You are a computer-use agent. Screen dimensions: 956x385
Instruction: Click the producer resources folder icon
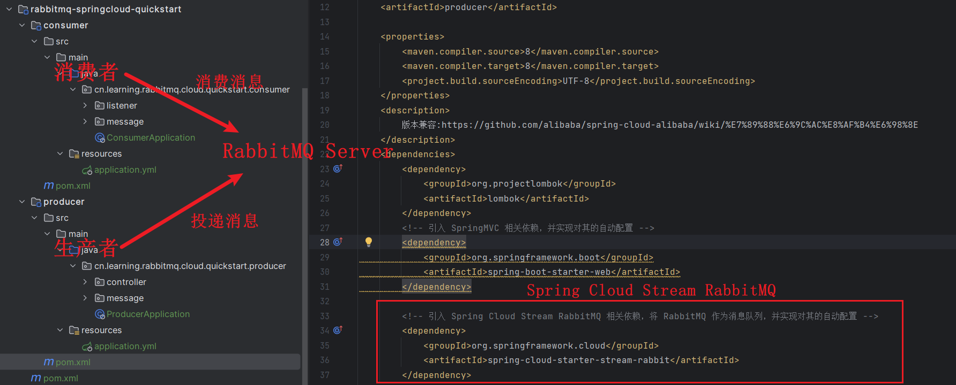[74, 330]
